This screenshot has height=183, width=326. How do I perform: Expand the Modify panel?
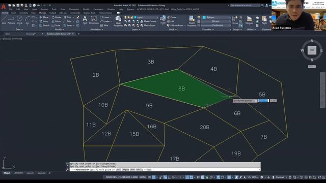pos(60,29)
